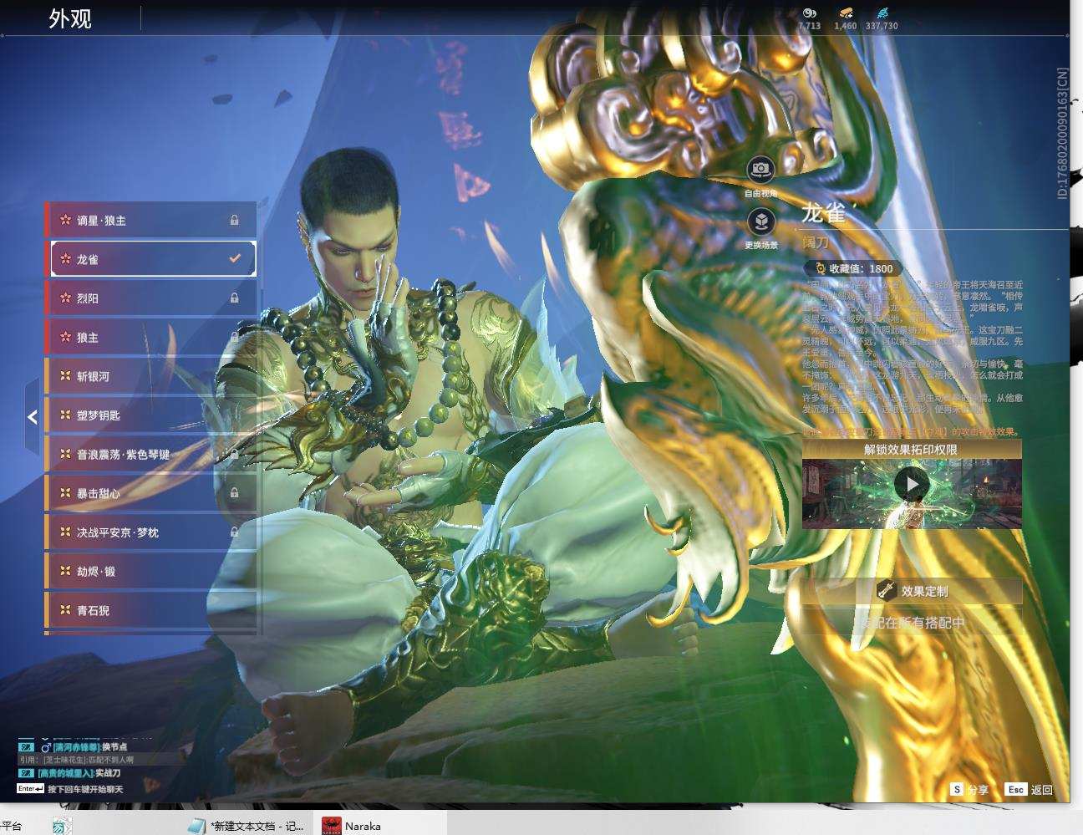
Task: Click the rarity icon beside 塑梦钥匙
Action: pyautogui.click(x=65, y=415)
